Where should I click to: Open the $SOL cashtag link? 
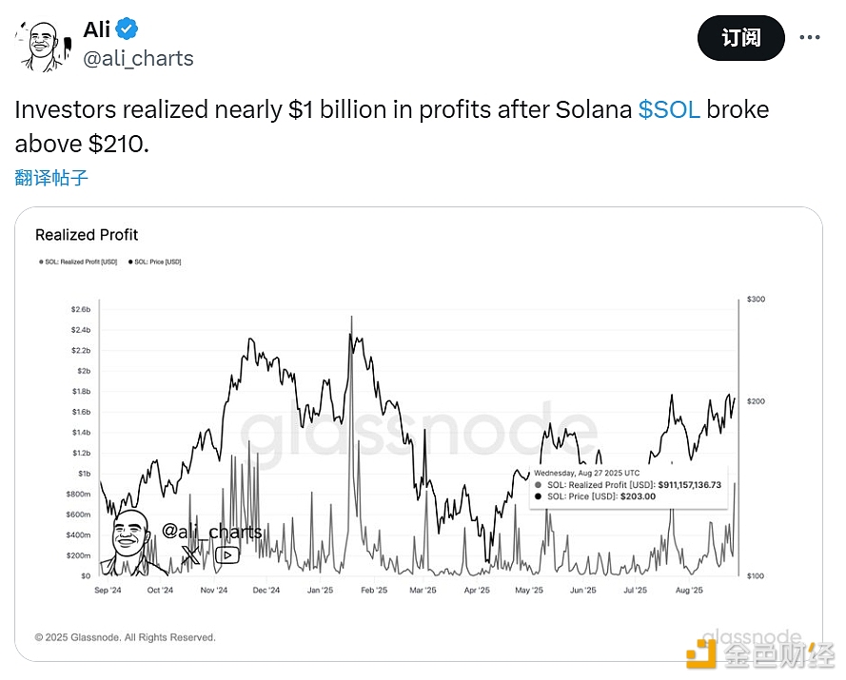[x=669, y=109]
